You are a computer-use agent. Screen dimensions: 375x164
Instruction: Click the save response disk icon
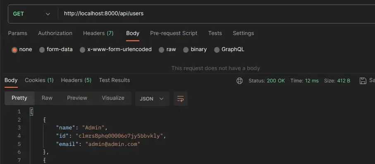(x=363, y=81)
